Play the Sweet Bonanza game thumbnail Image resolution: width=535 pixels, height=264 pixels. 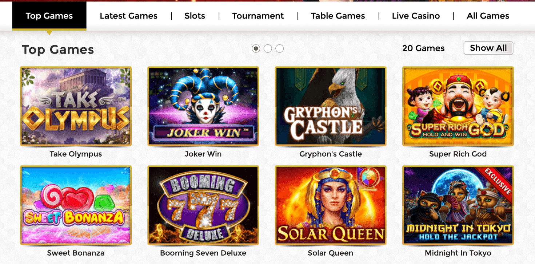click(x=76, y=205)
